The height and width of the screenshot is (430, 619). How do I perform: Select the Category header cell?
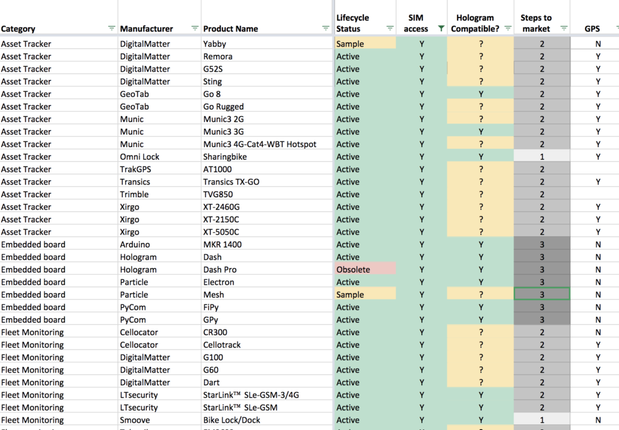click(x=59, y=18)
